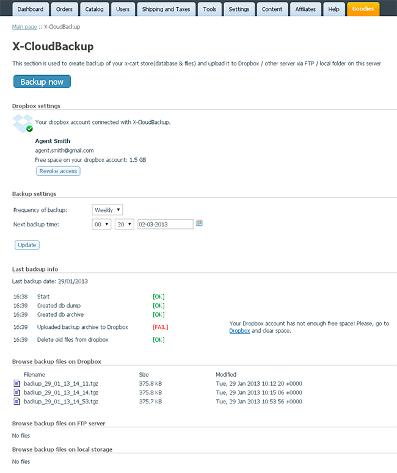Click No files under FTP server section

21,436
